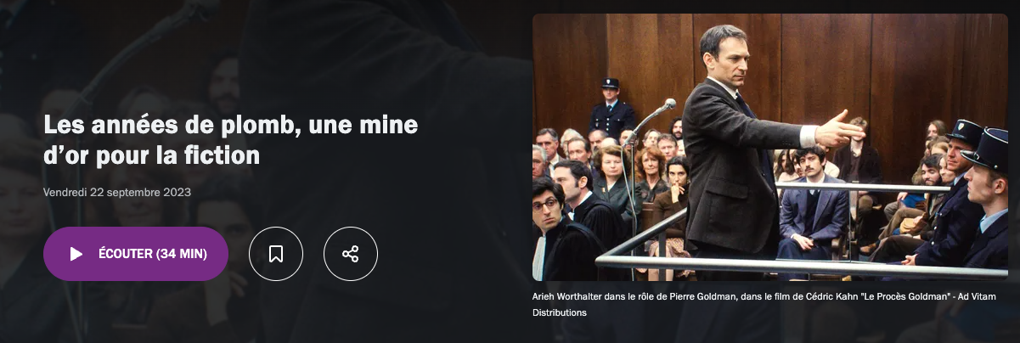Save the episode using the circular bookmark button

click(276, 254)
